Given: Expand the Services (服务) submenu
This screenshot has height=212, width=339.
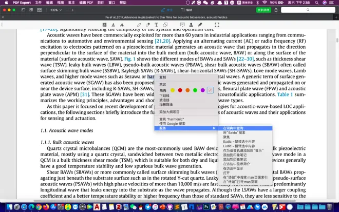Looking at the screenshot, I should point(186,128).
